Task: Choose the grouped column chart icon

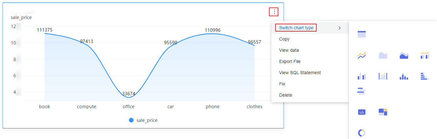Action: pyautogui.click(x=362, y=76)
